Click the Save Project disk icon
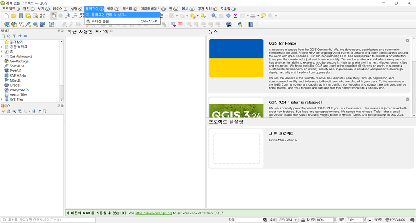 click(21, 16)
